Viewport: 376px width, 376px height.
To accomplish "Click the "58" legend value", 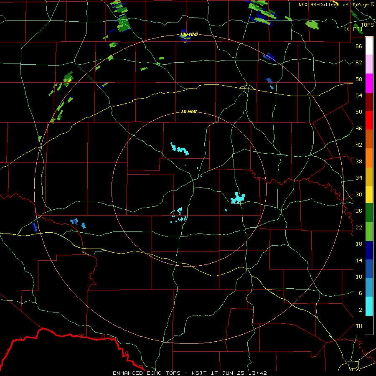I will tap(359, 79).
